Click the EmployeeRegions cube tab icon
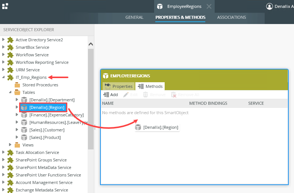This screenshot has height=193, width=294. point(160,6)
